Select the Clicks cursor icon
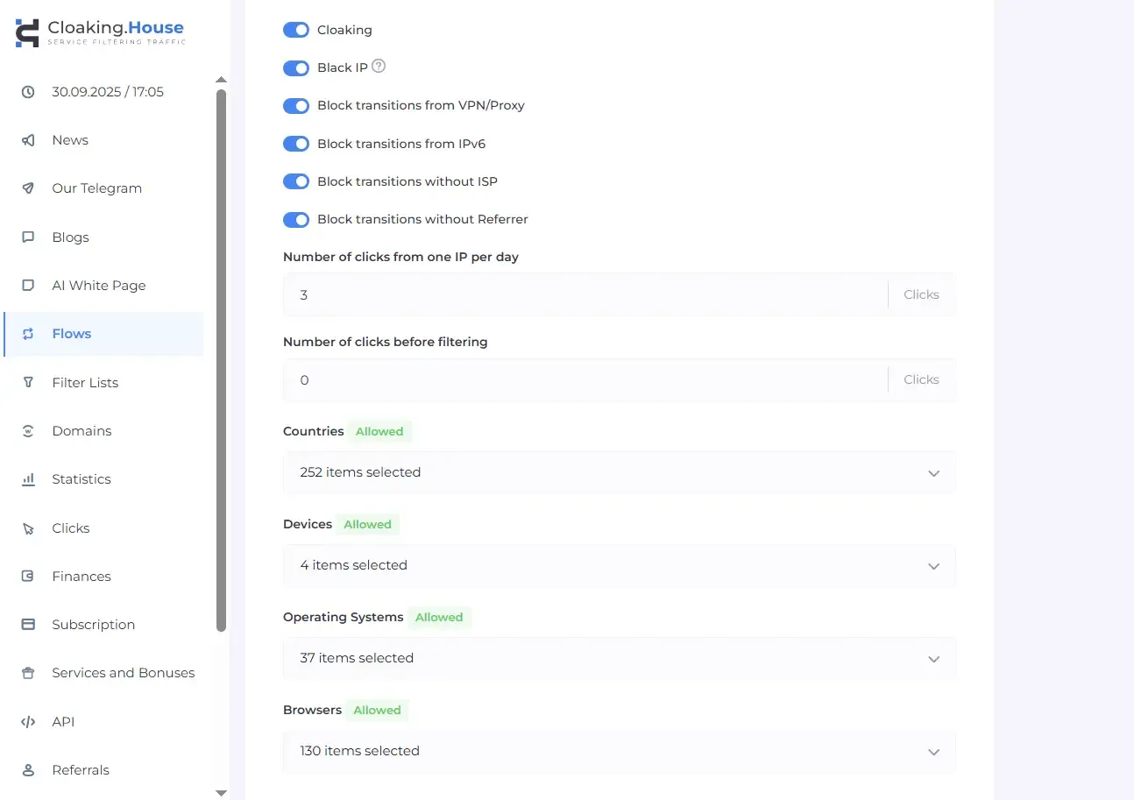Screen dimensions: 1134x800 pyautogui.click(x=27, y=527)
